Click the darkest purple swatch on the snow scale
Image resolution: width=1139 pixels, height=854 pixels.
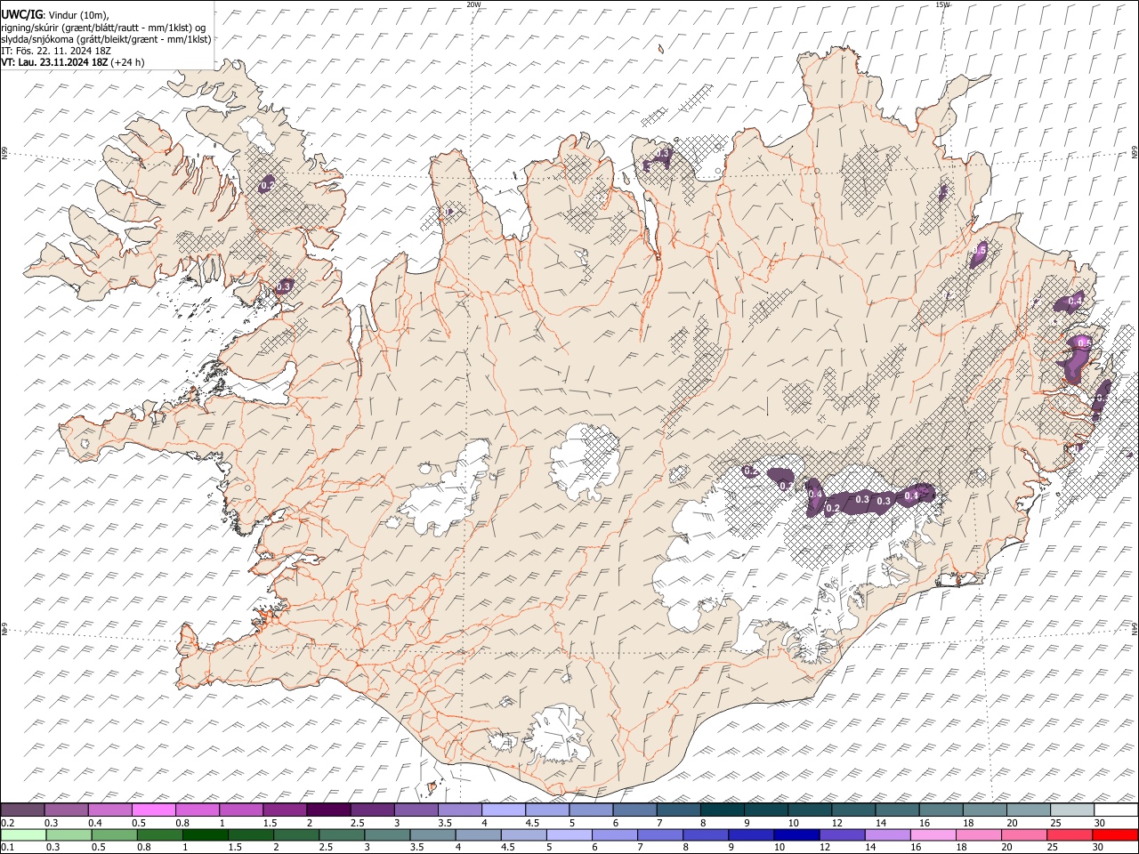tap(328, 810)
